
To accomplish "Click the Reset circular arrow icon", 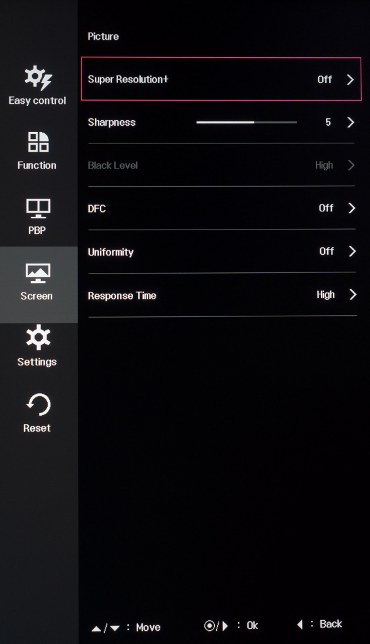I will 38,404.
